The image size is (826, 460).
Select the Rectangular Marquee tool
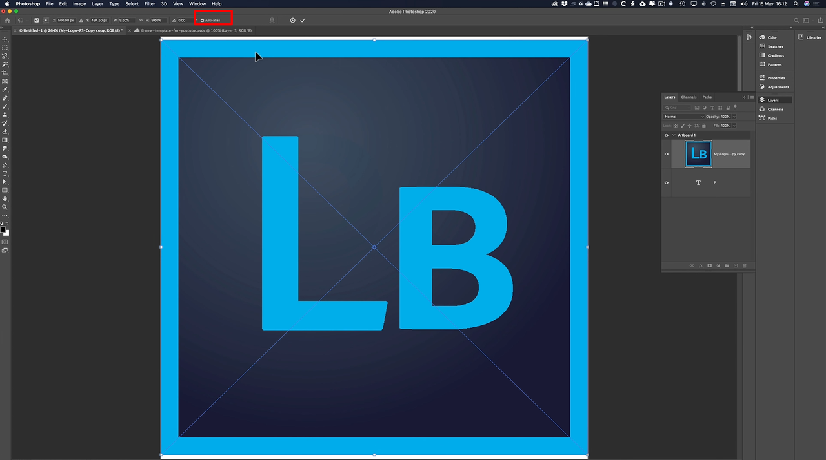5,48
